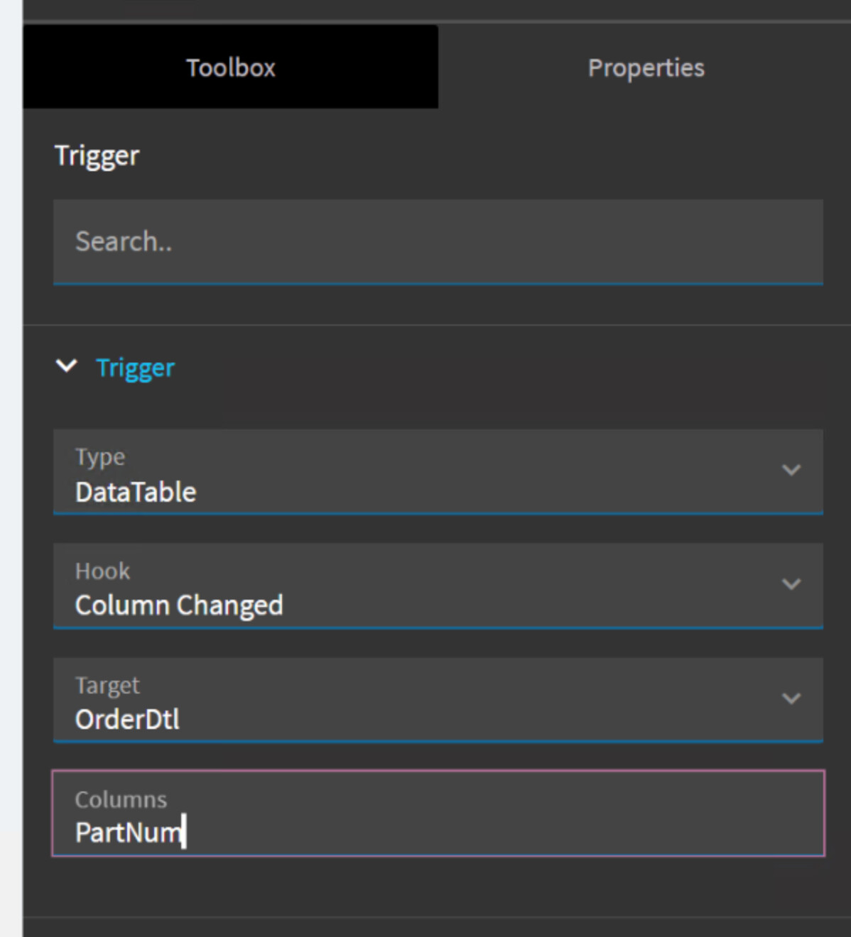Open the Hook dropdown showing Column Changed
Viewport: 851px width, 937px height.
(x=438, y=586)
